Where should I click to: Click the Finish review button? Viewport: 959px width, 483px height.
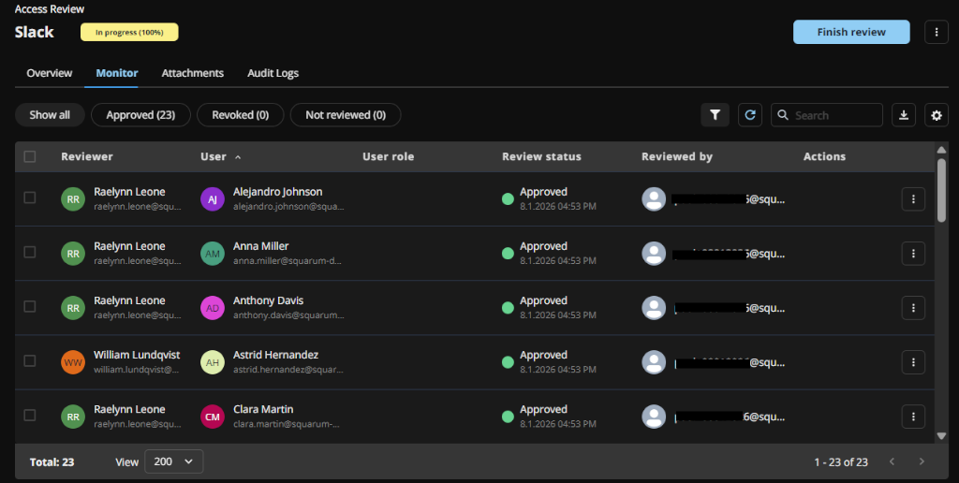point(851,32)
